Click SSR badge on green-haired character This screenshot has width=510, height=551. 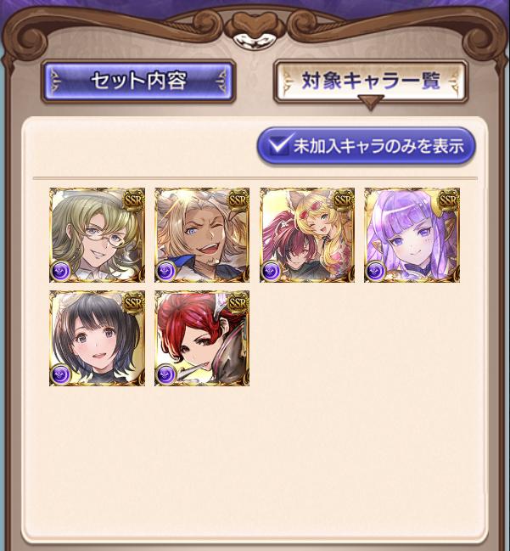[134, 200]
